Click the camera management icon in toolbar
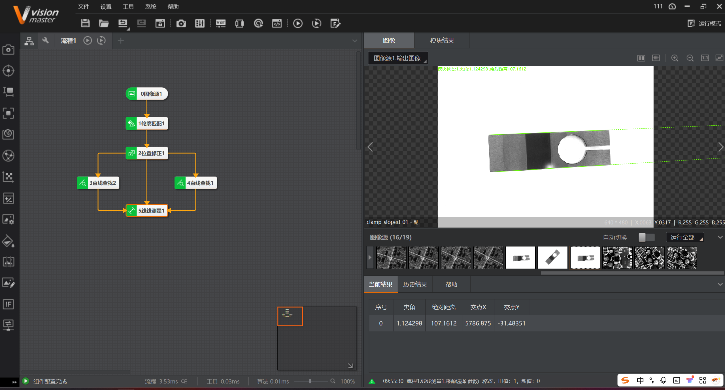 (x=181, y=23)
